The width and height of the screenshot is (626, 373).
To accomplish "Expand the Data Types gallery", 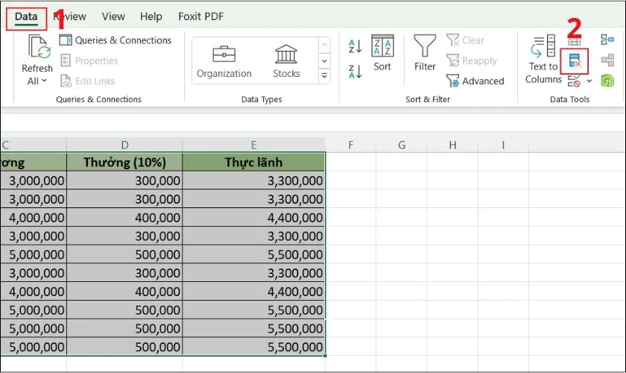I will (324, 75).
